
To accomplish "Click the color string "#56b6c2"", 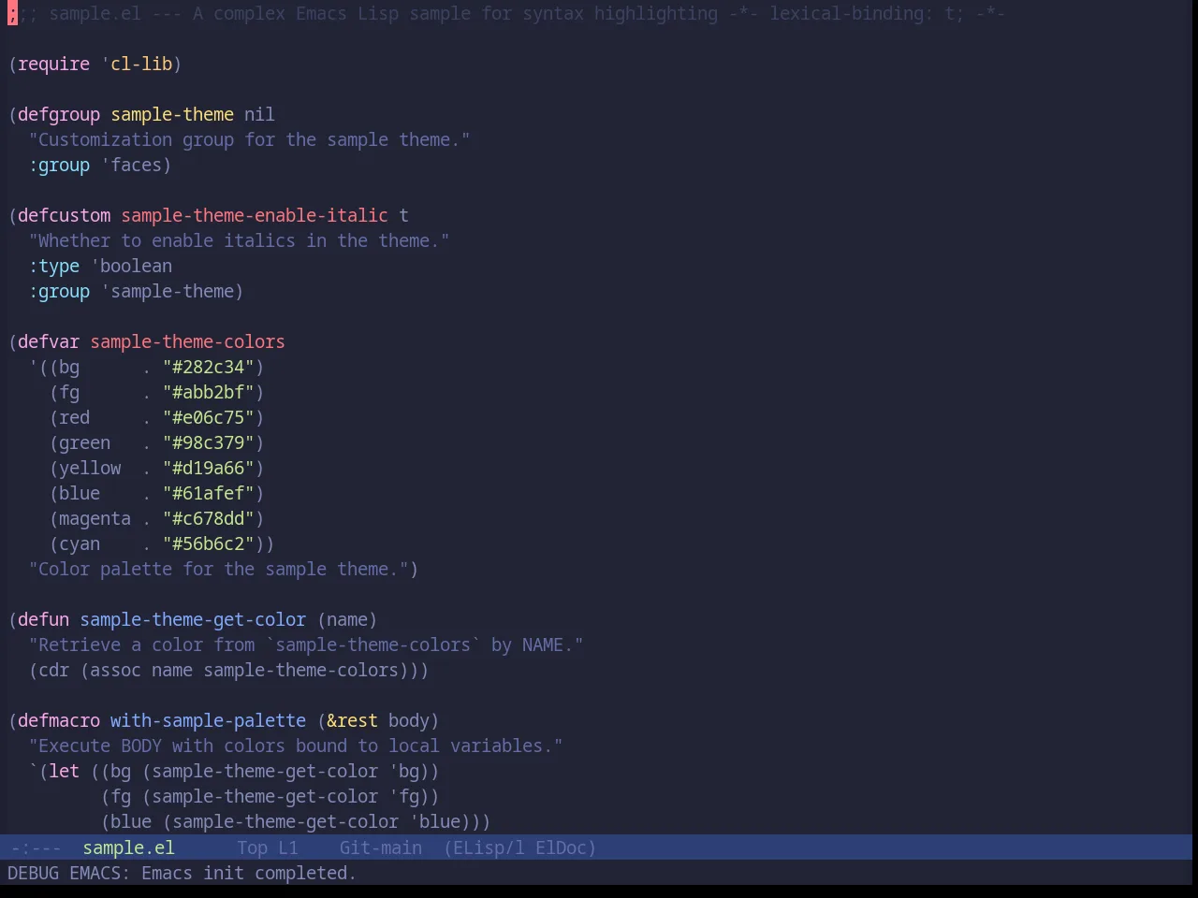I will [x=208, y=543].
